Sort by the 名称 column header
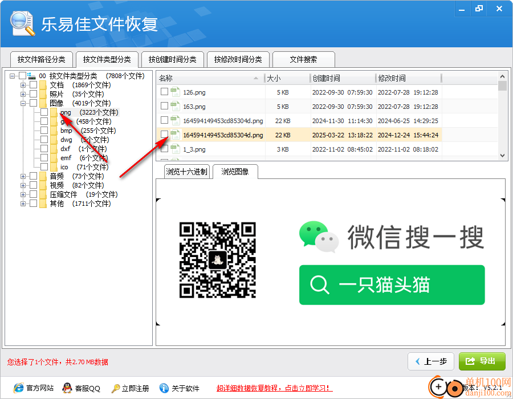This screenshot has width=513, height=399. (x=210, y=78)
